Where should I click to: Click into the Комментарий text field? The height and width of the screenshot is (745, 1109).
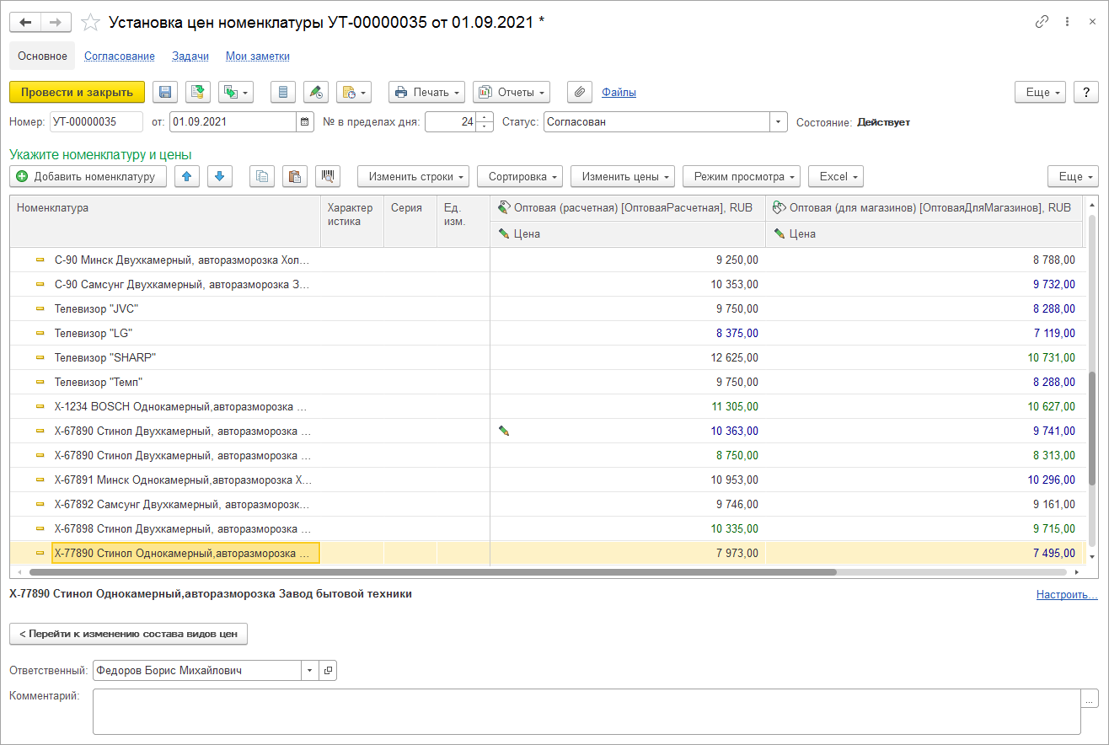[x=586, y=711]
